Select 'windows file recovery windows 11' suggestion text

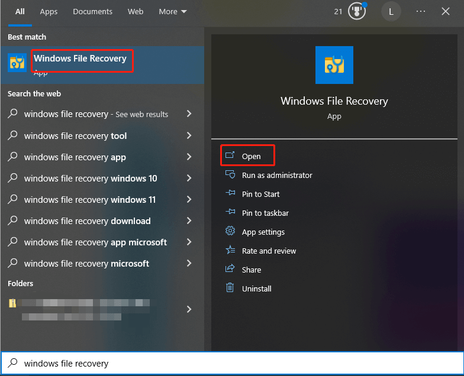tap(90, 200)
